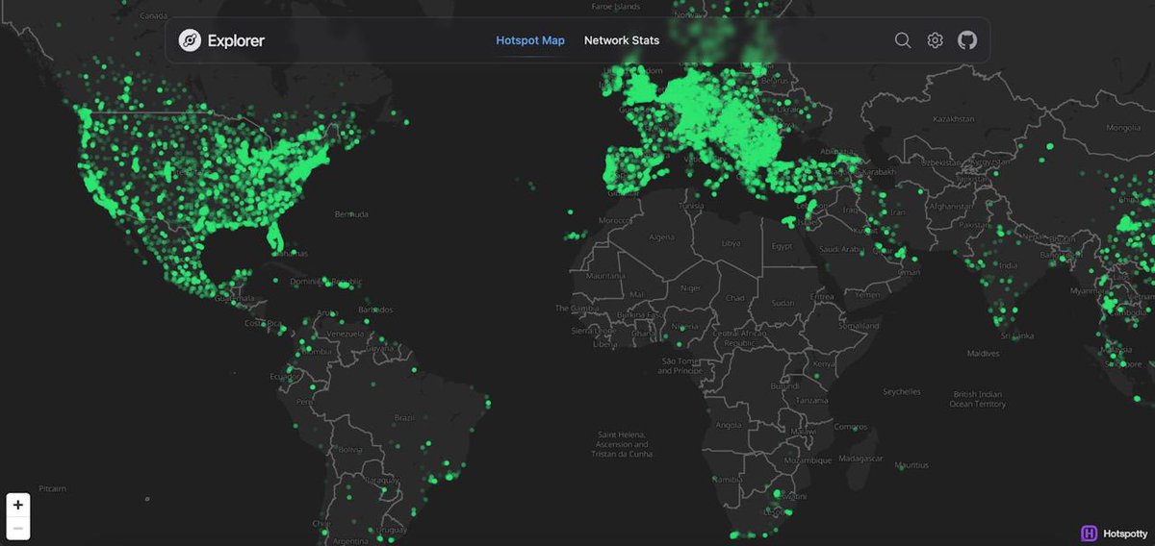The height and width of the screenshot is (546, 1155).
Task: Click the Bolivia map label
Action: click(x=349, y=449)
